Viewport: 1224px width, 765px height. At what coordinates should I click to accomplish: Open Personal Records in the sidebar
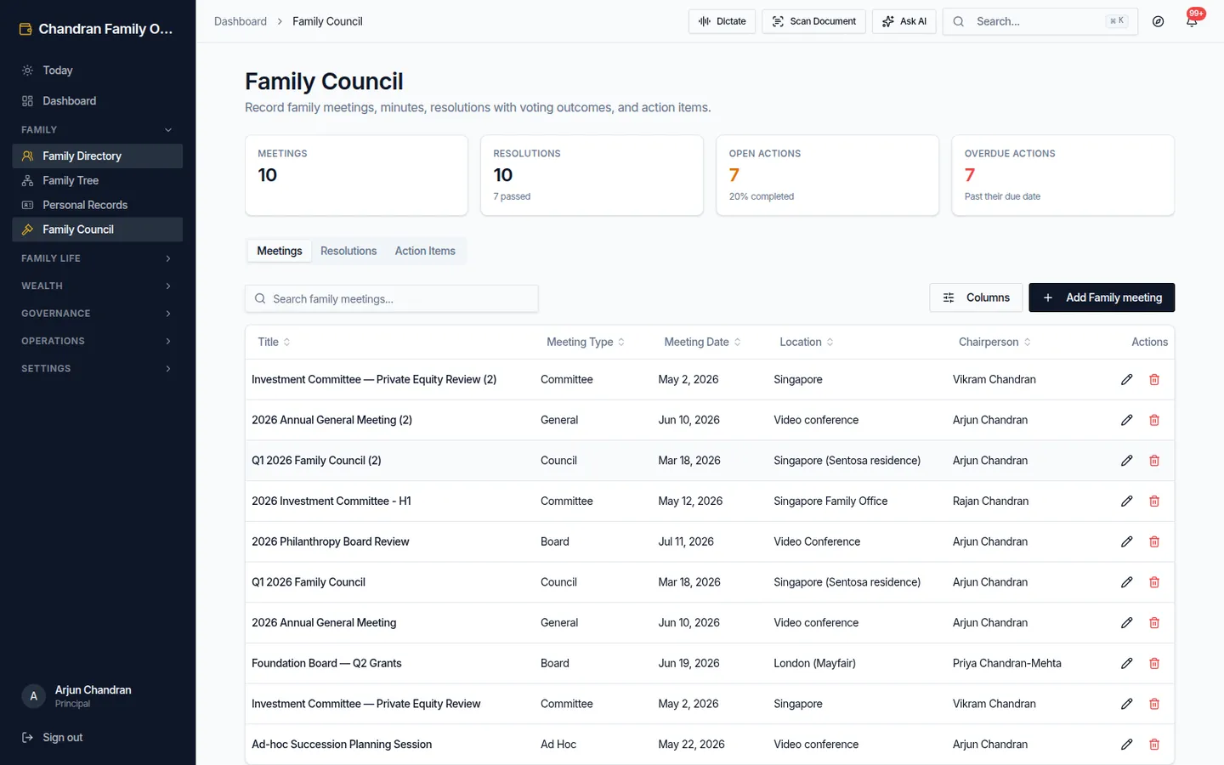pyautogui.click(x=98, y=205)
